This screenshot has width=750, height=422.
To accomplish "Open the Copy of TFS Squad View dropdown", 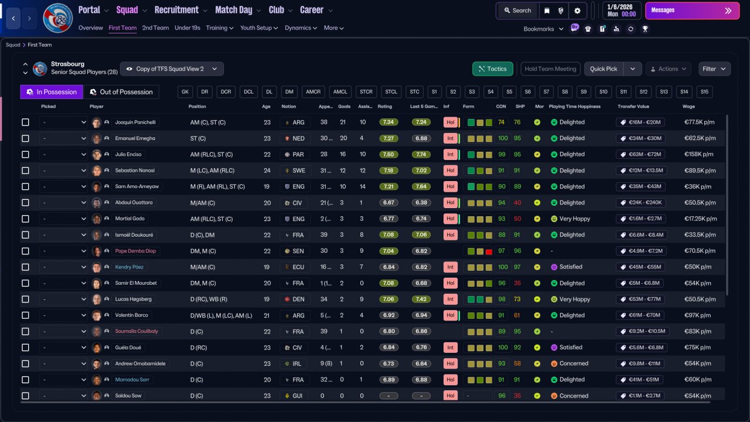I will pyautogui.click(x=172, y=69).
